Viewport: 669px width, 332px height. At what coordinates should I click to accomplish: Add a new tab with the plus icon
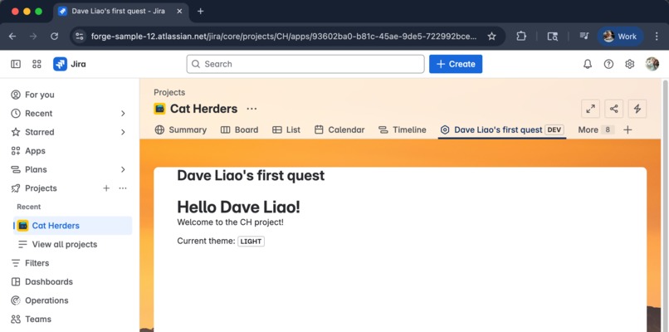click(627, 129)
